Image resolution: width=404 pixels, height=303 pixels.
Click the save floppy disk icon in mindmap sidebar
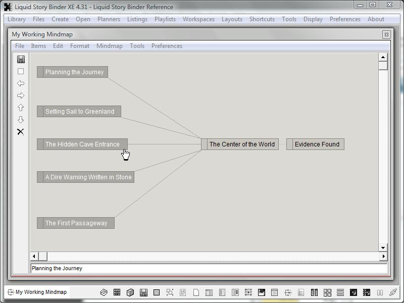[x=21, y=59]
